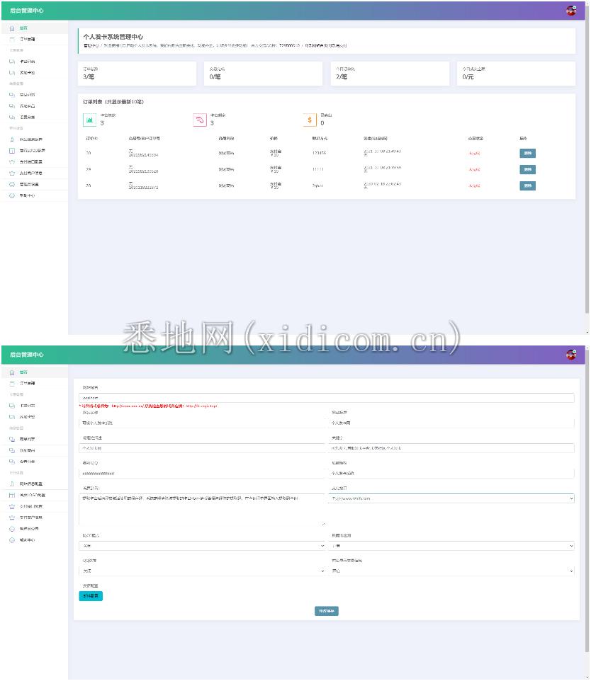
Task: Click the cyan button under the payment config label
Action: (x=91, y=596)
